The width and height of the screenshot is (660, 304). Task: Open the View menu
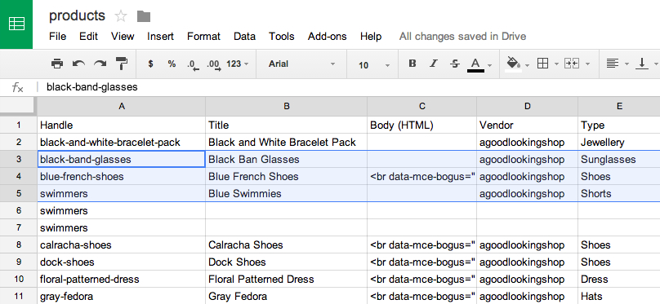(x=123, y=37)
